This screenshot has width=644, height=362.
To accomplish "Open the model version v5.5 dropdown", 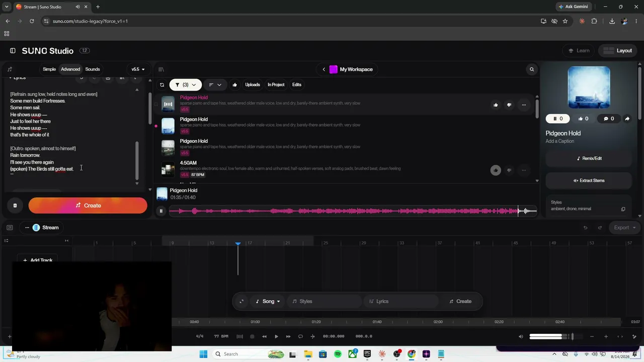I will (138, 69).
